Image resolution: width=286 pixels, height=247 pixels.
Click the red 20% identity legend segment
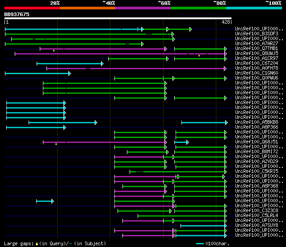pyautogui.click(x=32, y=8)
